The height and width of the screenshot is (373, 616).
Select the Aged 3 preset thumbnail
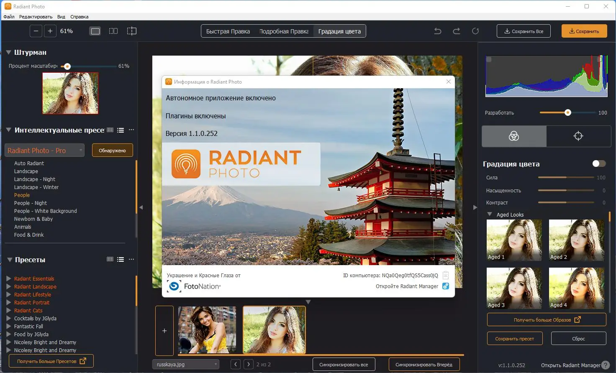[x=514, y=288]
